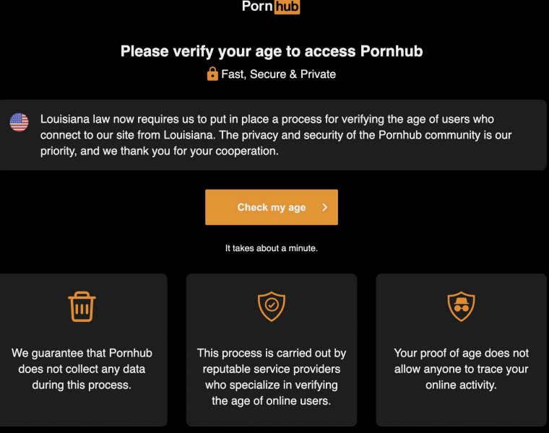Click the Pornhub logo at the top

tap(271, 6)
